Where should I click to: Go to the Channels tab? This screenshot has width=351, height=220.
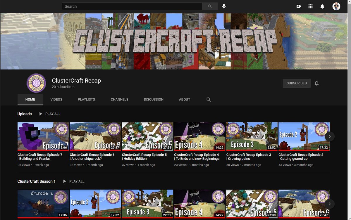(x=119, y=99)
